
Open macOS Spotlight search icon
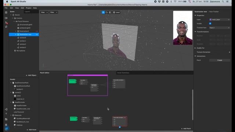point(223,1)
